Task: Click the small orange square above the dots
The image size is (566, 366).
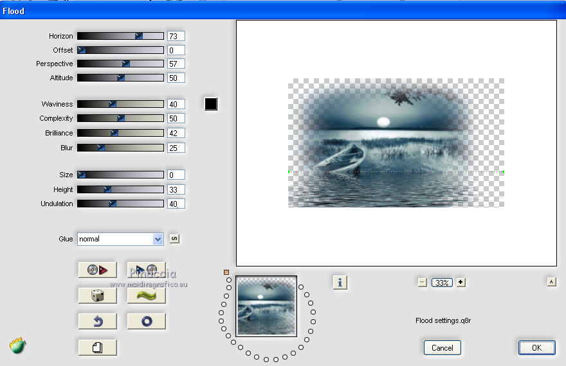Action: tap(226, 272)
